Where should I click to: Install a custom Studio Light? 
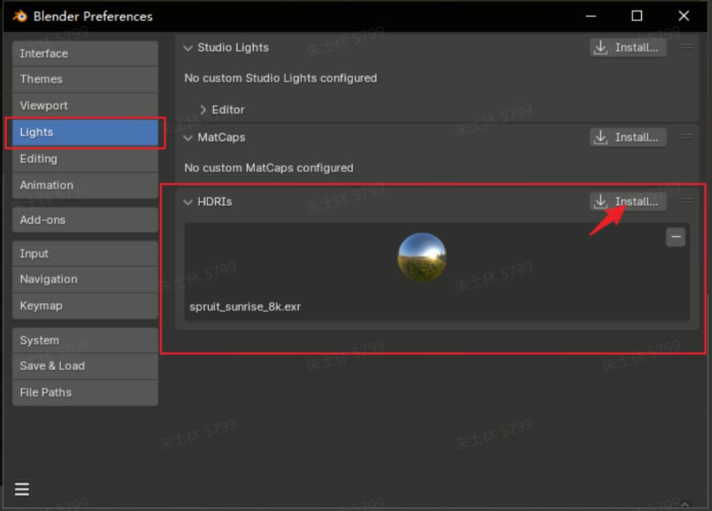click(628, 48)
